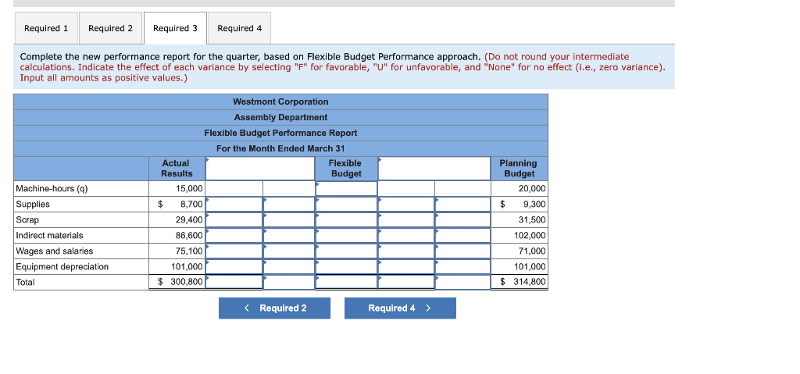
Task: Click the Actual Results value 29,400
Action: tap(189, 220)
